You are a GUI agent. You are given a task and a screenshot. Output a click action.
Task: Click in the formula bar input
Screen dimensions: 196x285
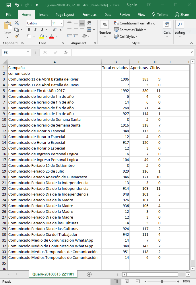(131, 52)
